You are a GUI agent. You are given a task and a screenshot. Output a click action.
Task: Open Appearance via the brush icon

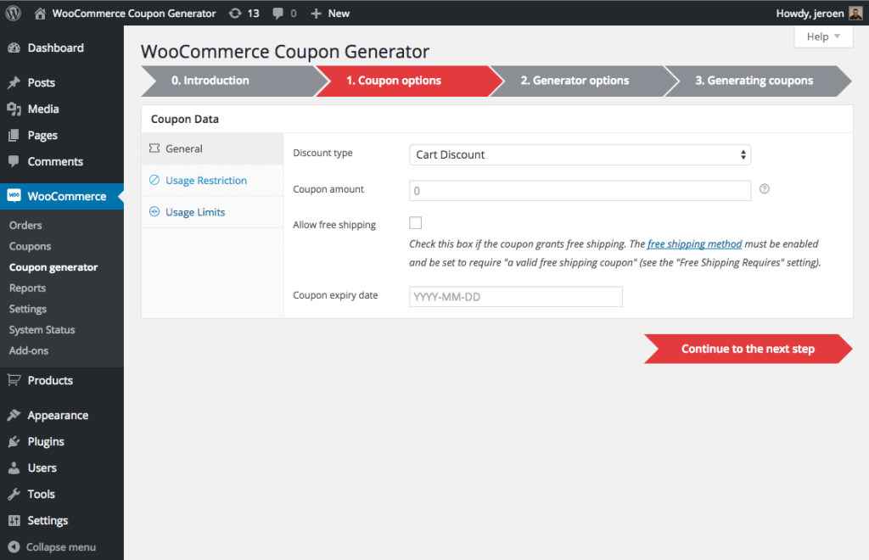pyautogui.click(x=14, y=415)
